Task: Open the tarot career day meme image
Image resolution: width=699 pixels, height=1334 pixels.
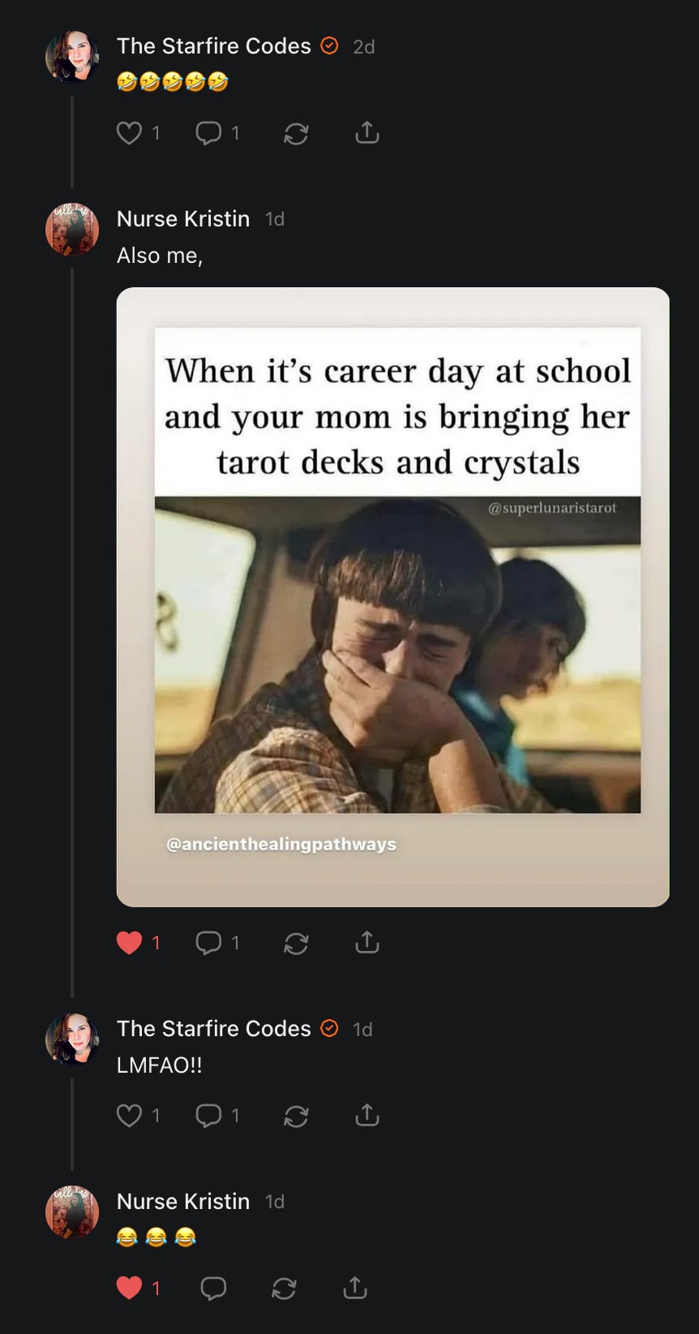Action: tap(393, 597)
